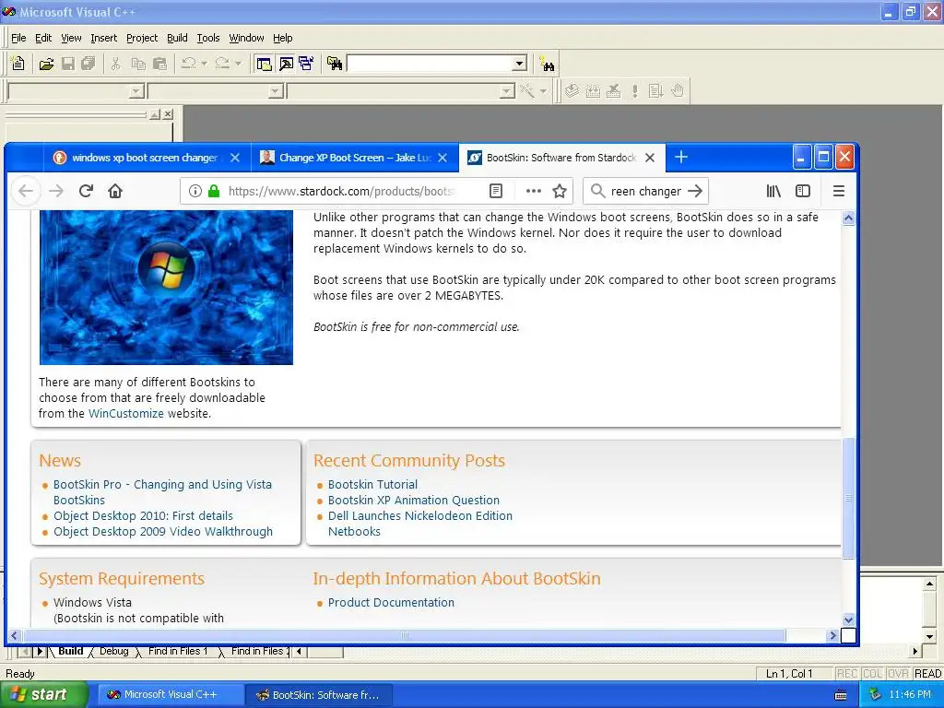Open the WizardBar class combo box
Viewport: 944px width, 708px height.
(76, 91)
